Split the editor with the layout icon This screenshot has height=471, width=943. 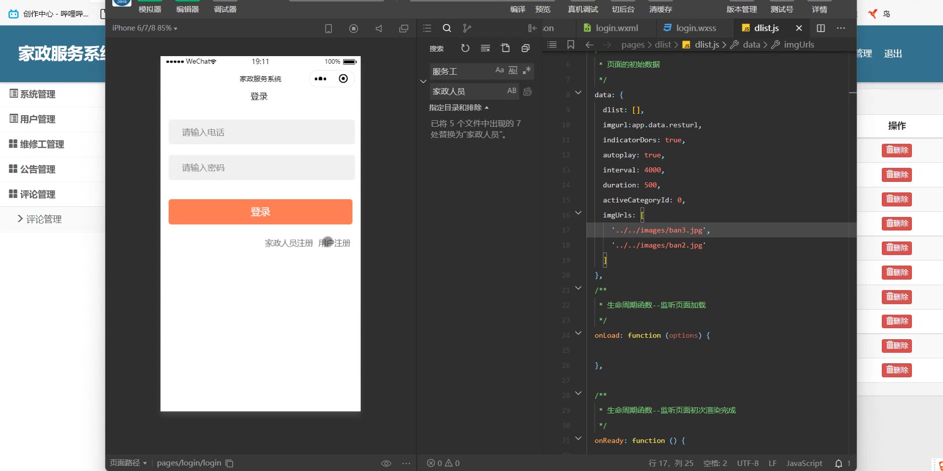coord(821,28)
